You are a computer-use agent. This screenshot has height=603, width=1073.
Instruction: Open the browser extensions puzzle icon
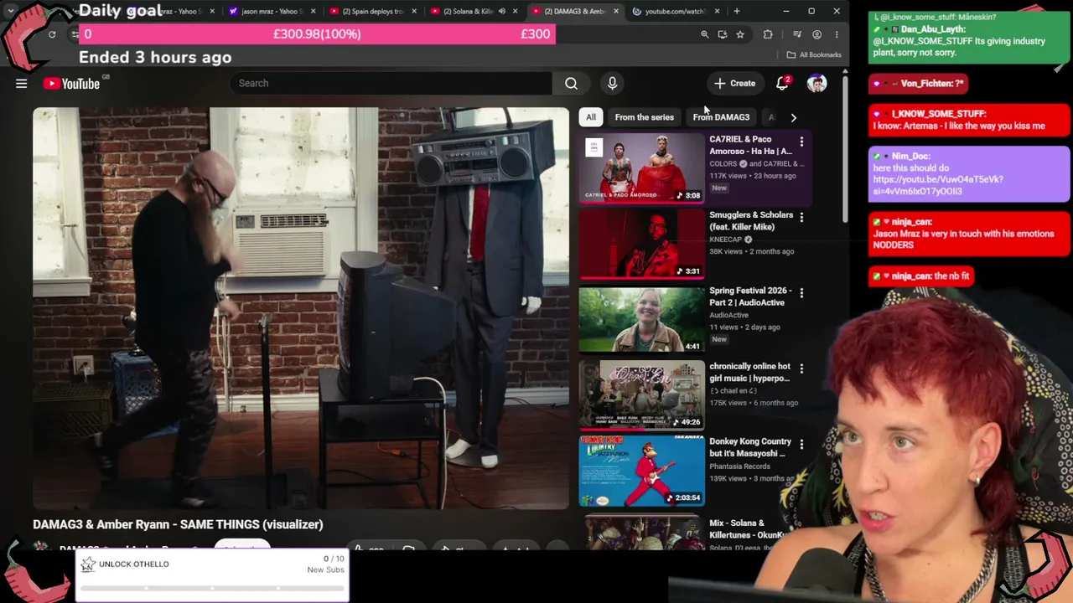(x=768, y=34)
